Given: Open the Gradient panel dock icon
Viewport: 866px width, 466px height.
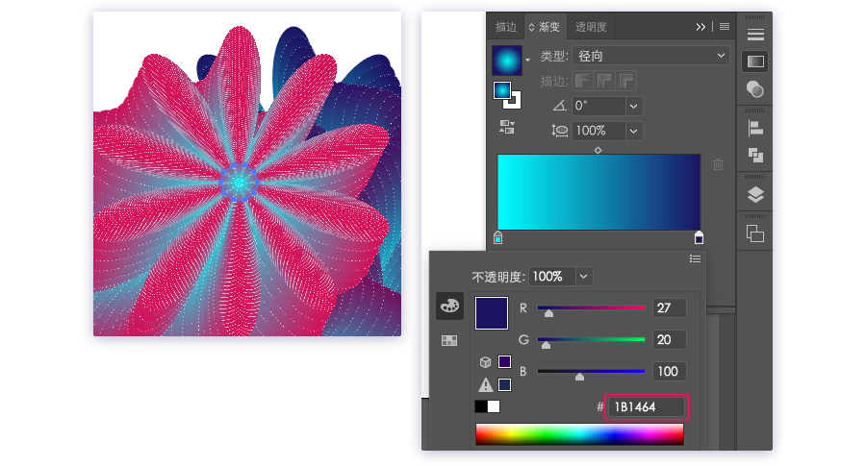Looking at the screenshot, I should [x=755, y=61].
